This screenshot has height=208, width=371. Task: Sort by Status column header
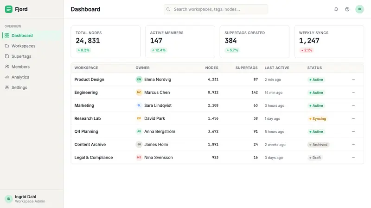pyautogui.click(x=314, y=67)
